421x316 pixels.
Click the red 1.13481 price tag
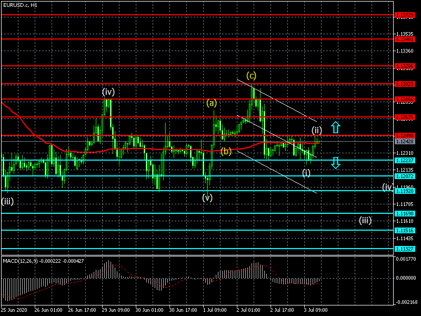tap(405, 39)
